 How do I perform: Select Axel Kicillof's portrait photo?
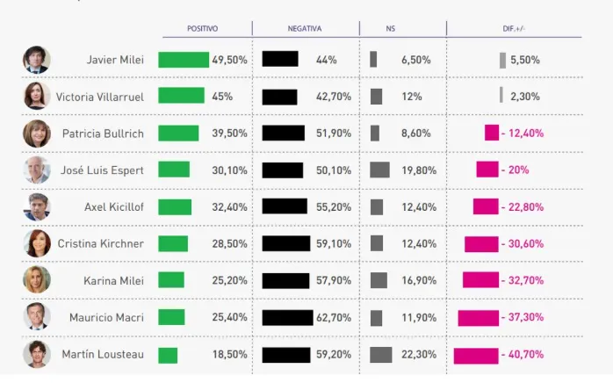pyautogui.click(x=37, y=207)
